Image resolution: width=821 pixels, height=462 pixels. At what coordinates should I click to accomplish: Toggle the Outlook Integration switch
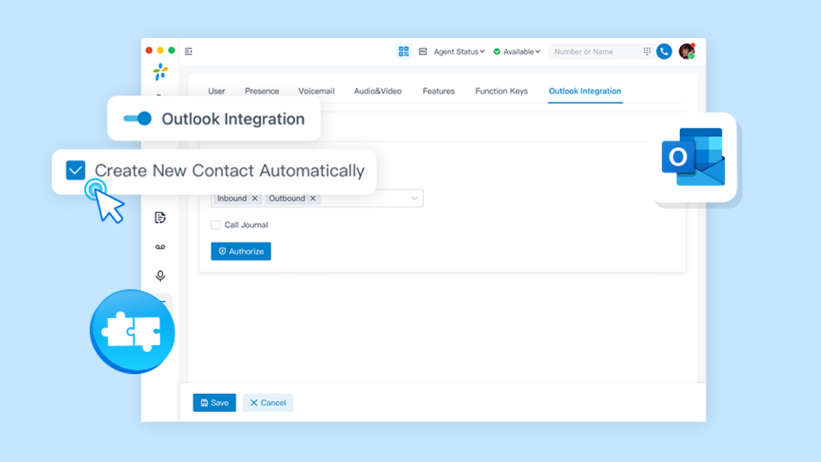pyautogui.click(x=137, y=119)
